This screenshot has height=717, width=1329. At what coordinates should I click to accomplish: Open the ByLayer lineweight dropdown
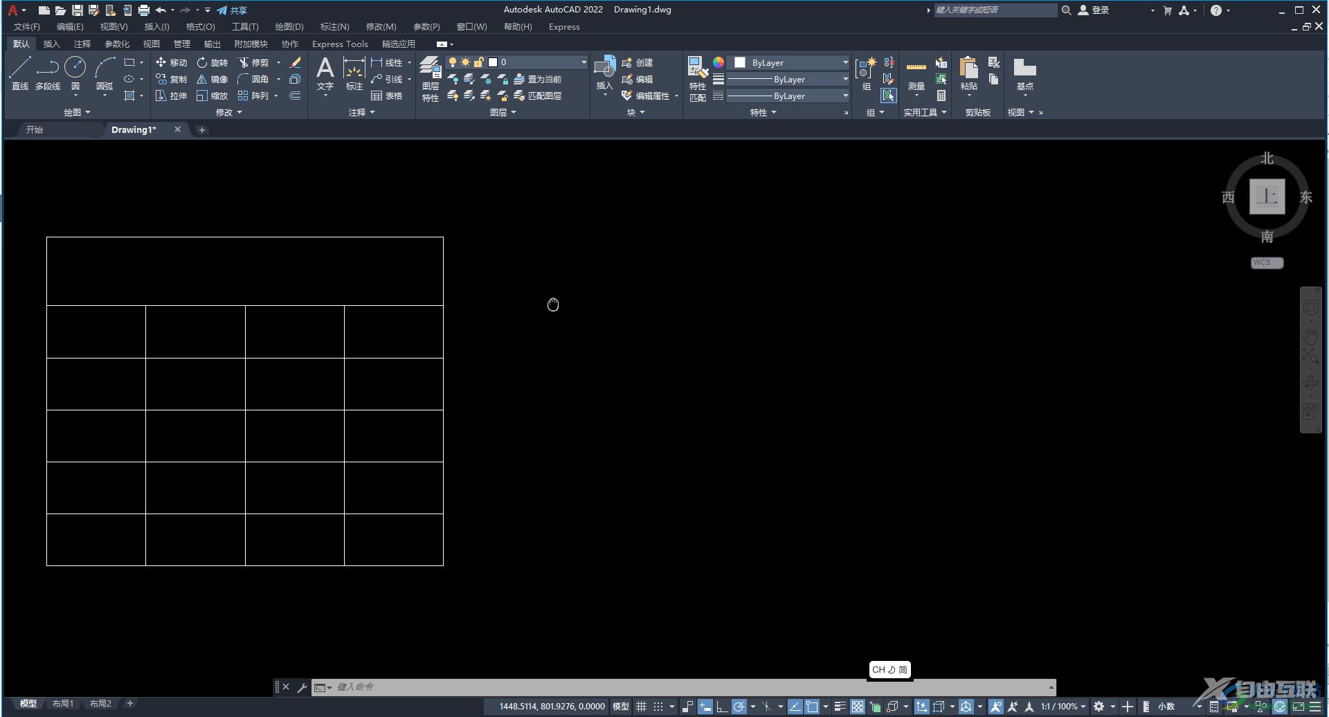[x=788, y=80]
